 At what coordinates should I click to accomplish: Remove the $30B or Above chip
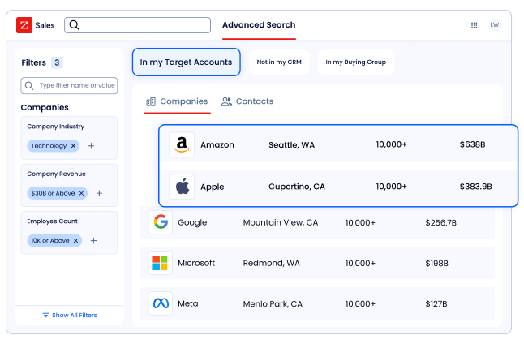click(81, 193)
